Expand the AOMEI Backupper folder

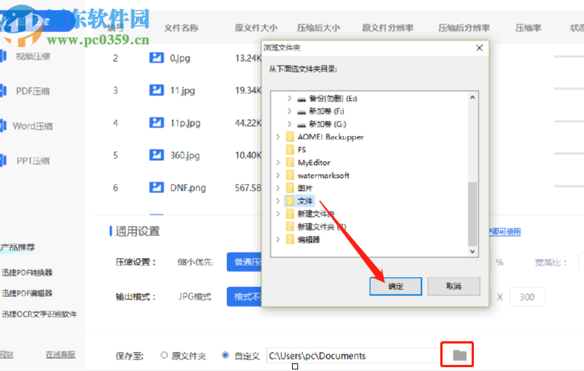tap(277, 137)
